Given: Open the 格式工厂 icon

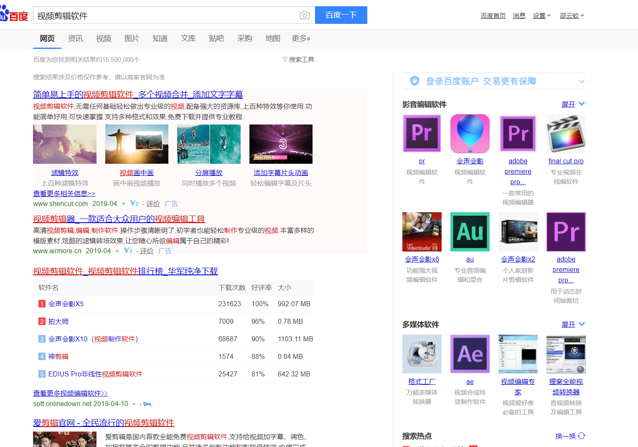Looking at the screenshot, I should click(422, 354).
